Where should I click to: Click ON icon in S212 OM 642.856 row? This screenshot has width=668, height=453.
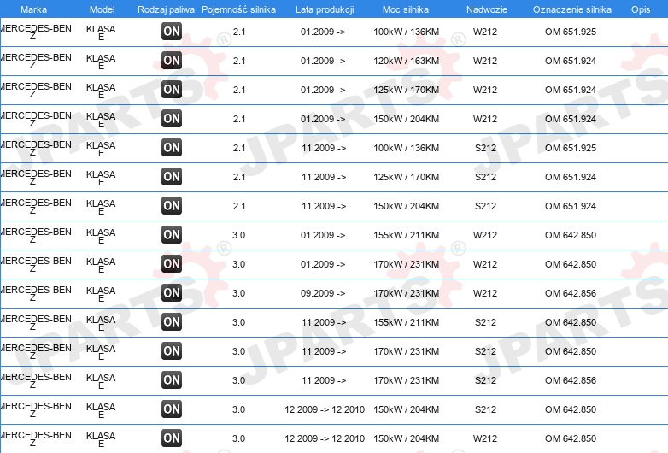coord(172,379)
